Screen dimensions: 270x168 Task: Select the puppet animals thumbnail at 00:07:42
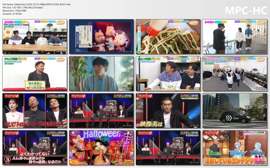tap(101, 36)
